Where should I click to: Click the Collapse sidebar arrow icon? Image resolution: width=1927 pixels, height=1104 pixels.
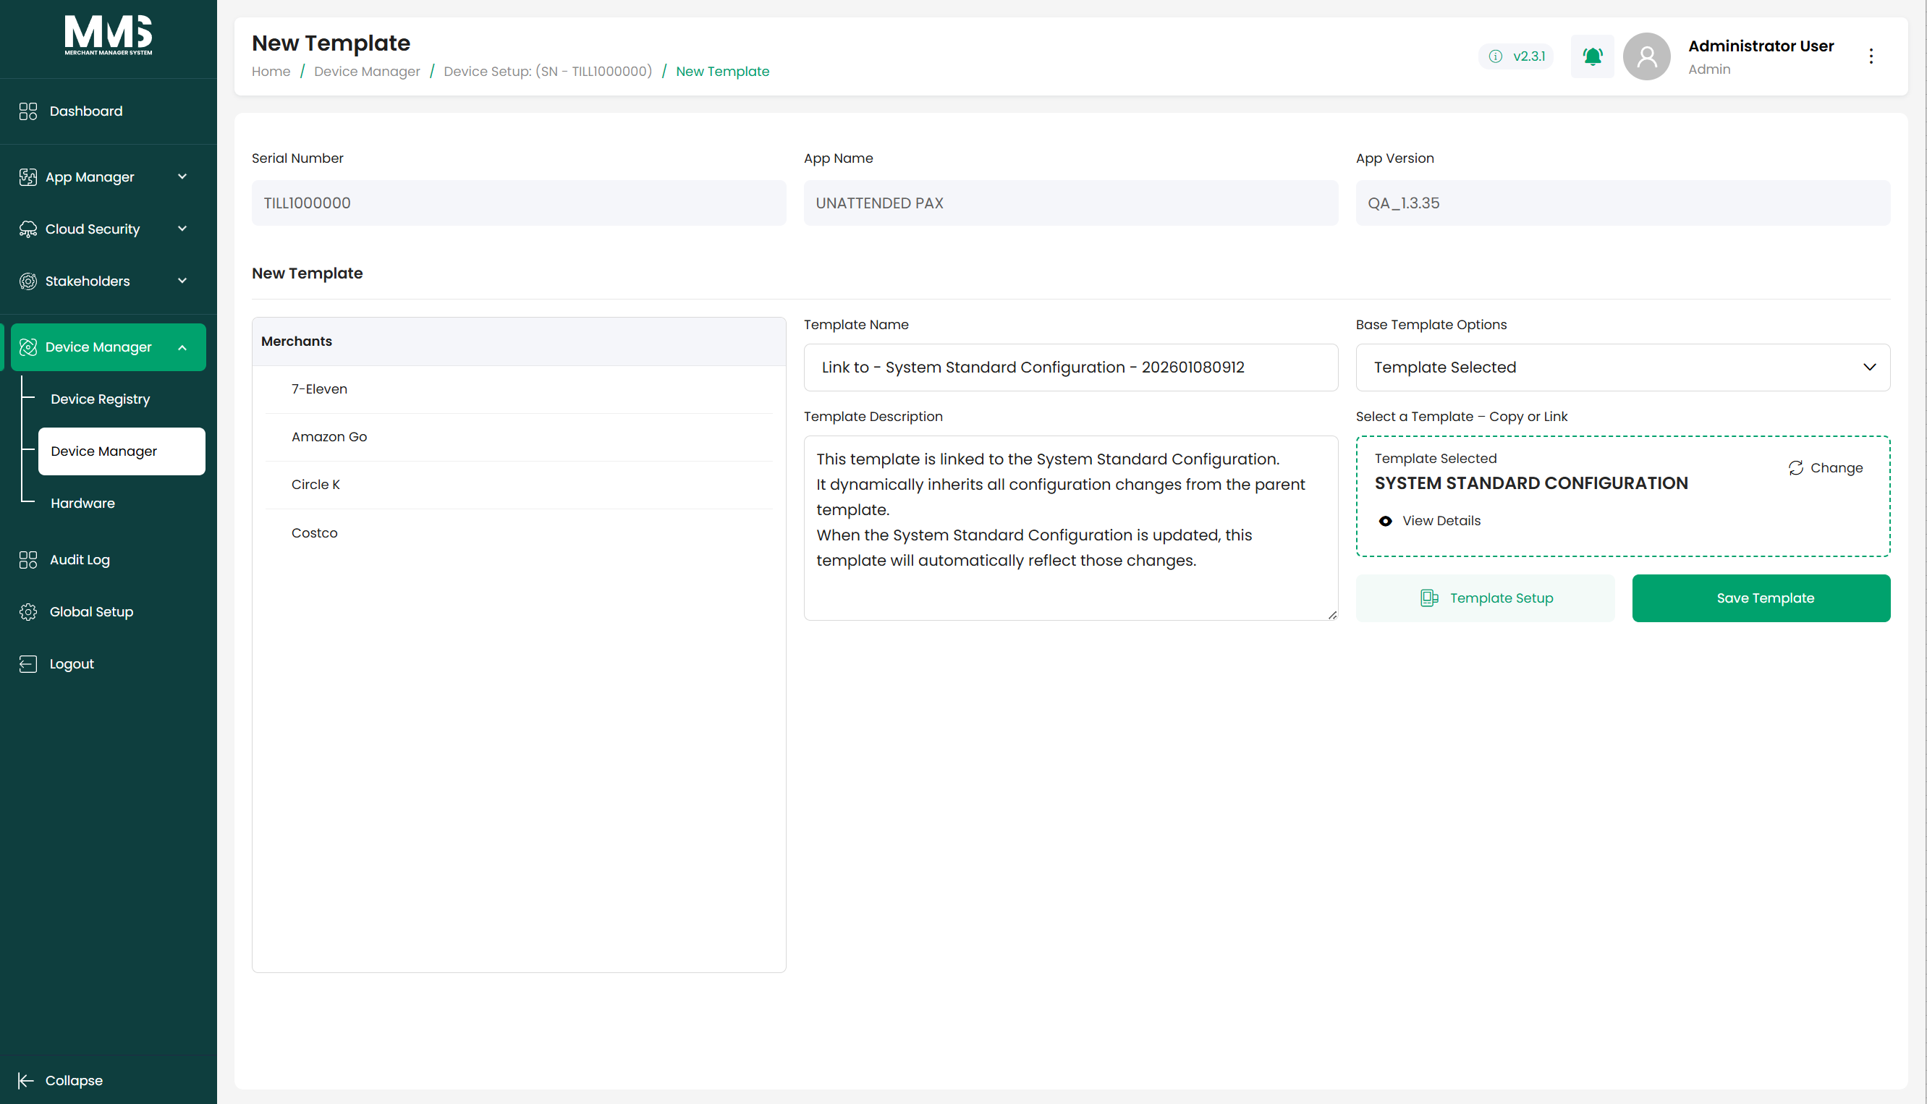tap(26, 1081)
